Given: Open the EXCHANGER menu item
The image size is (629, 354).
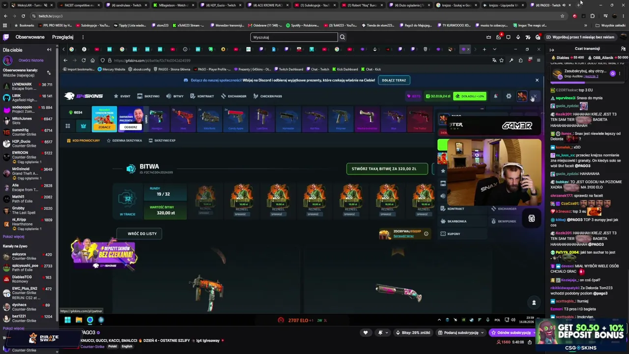Looking at the screenshot, I should pos(233,96).
